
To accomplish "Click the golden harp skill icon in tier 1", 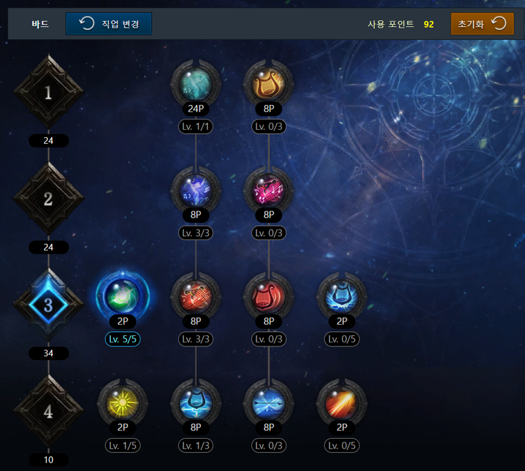I will 268,84.
